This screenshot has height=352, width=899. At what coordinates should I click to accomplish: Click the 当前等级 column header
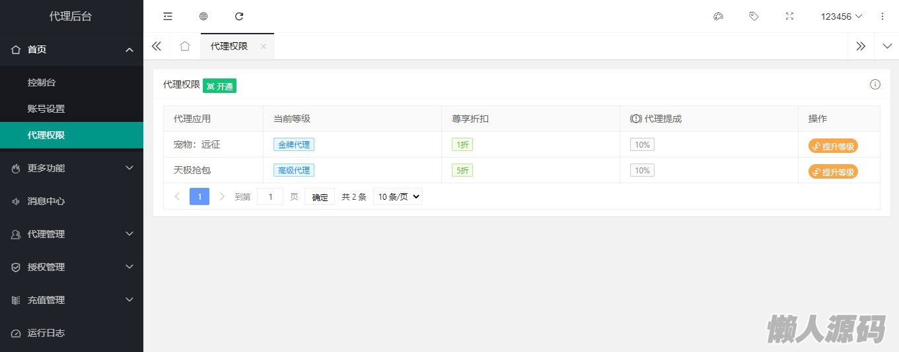point(352,119)
